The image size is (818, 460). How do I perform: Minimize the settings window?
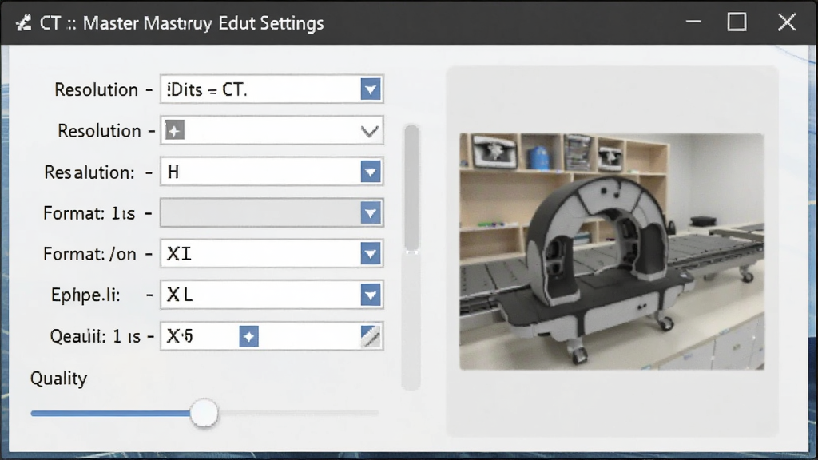[693, 22]
